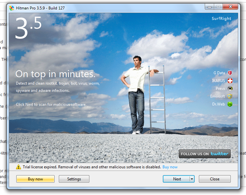Click the disabled maximize button in title bar
The height and width of the screenshot is (195, 246).
click(x=218, y=7)
